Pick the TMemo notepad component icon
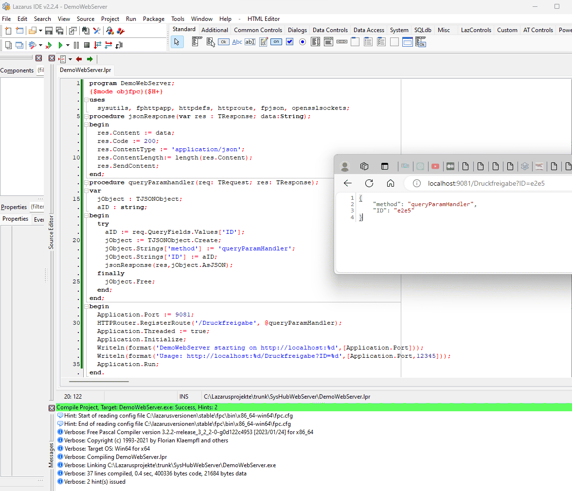Viewport: 572px width, 491px height. (264, 42)
